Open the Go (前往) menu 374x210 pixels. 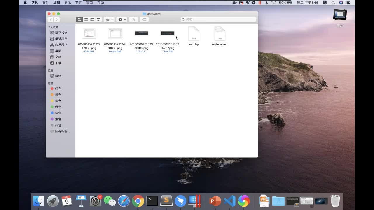pos(79,3)
